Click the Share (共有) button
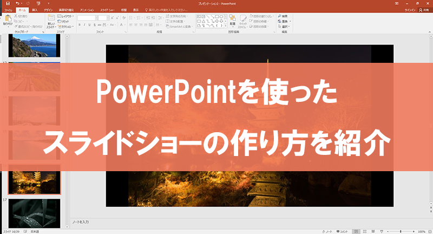This screenshot has width=433, height=234. click(x=424, y=10)
